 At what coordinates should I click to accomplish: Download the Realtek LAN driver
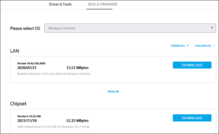click(x=192, y=65)
